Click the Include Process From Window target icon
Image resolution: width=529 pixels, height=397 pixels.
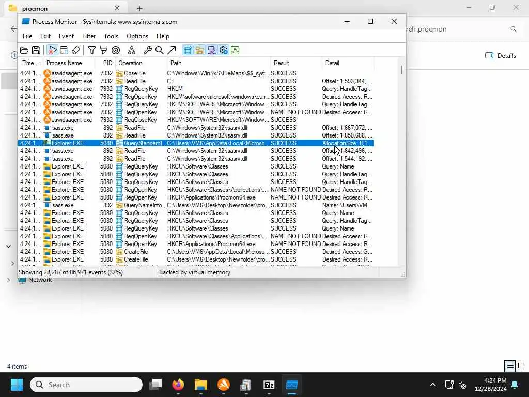(116, 50)
